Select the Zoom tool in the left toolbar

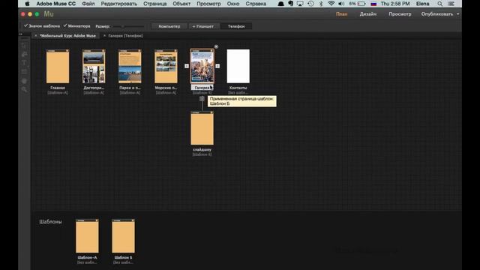coord(24,90)
